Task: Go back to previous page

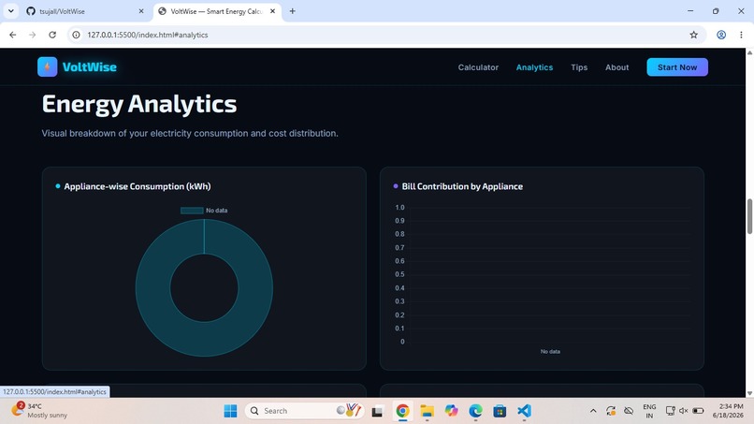Action: [x=13, y=35]
